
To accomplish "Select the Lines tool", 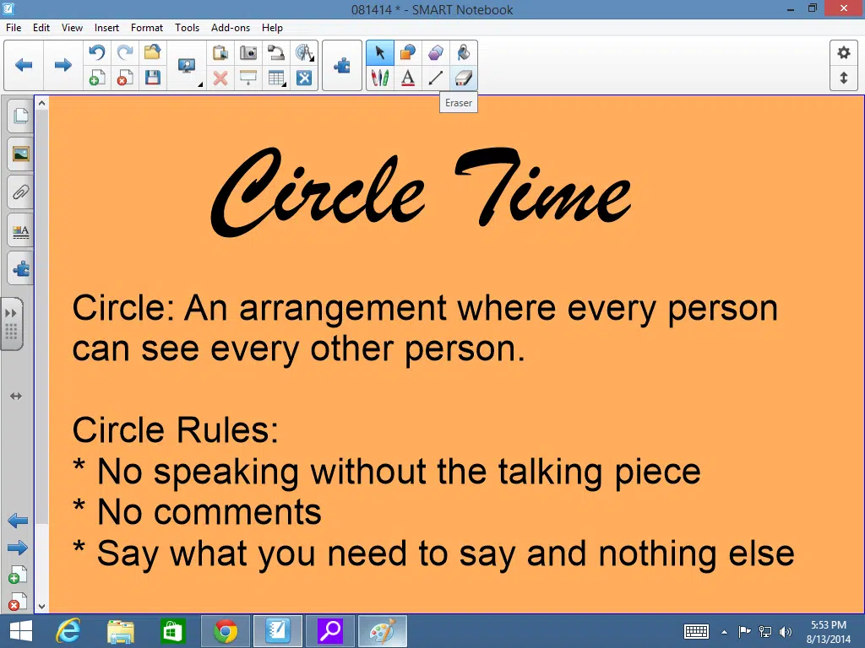I will [x=435, y=78].
